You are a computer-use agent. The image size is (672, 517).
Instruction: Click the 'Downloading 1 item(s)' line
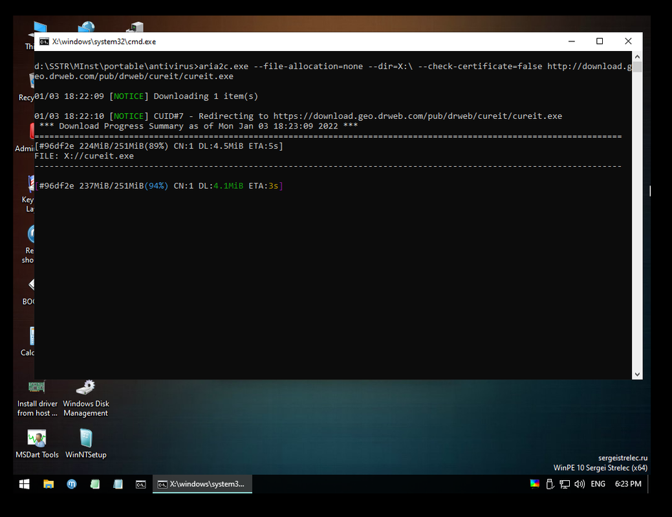coord(206,96)
